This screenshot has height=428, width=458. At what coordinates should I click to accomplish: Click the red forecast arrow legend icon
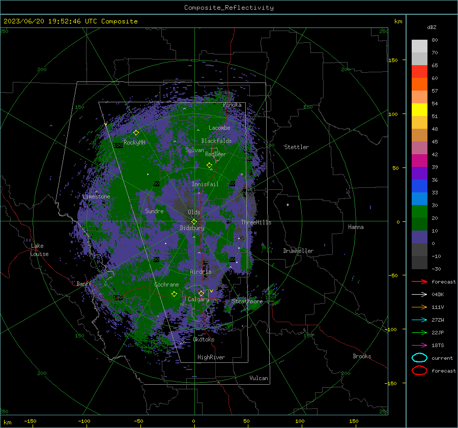click(419, 281)
